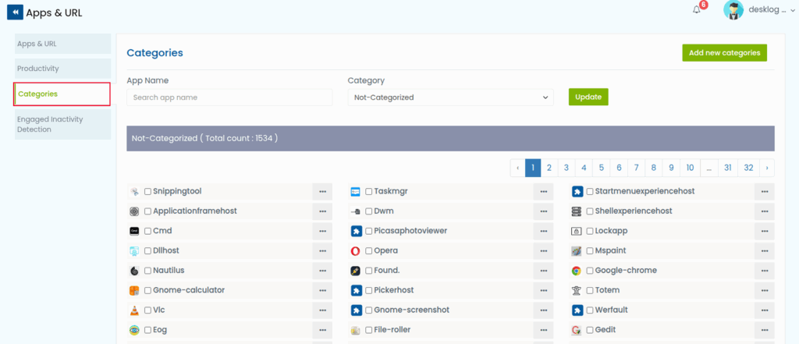Click Add new categories button

click(x=724, y=53)
